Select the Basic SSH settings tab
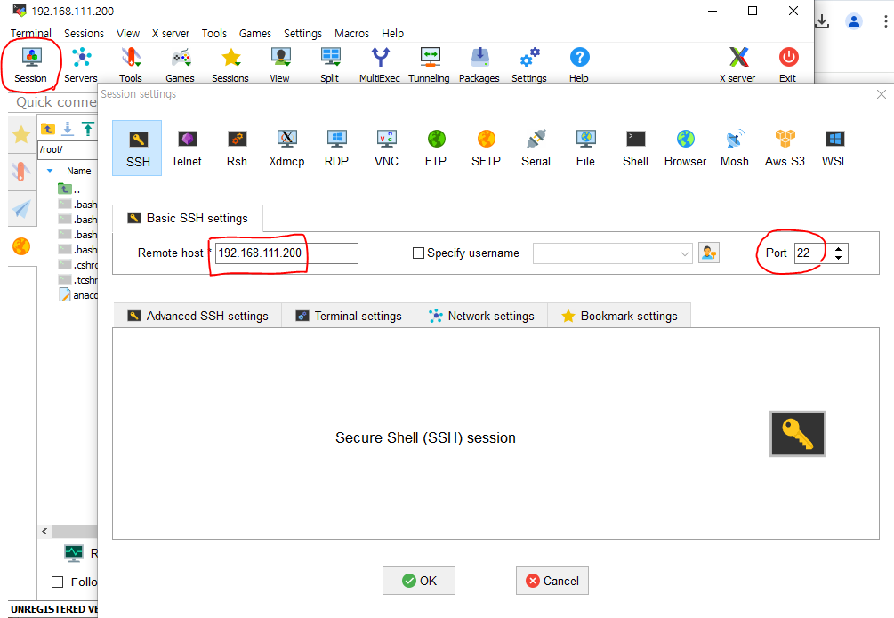This screenshot has height=618, width=894. (188, 219)
